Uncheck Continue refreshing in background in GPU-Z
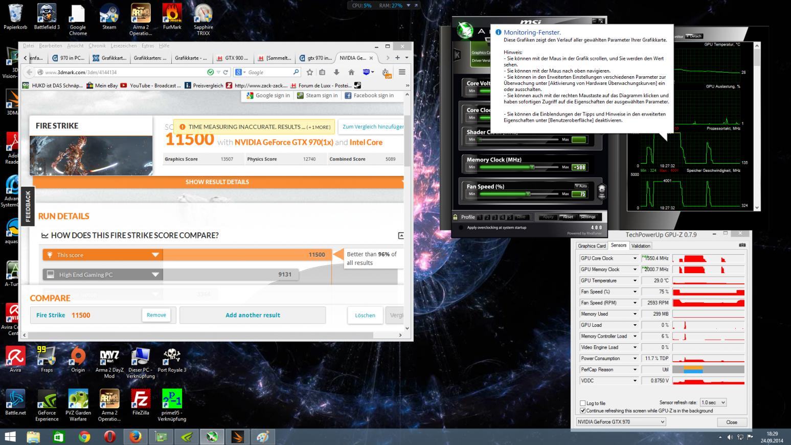 pyautogui.click(x=582, y=410)
